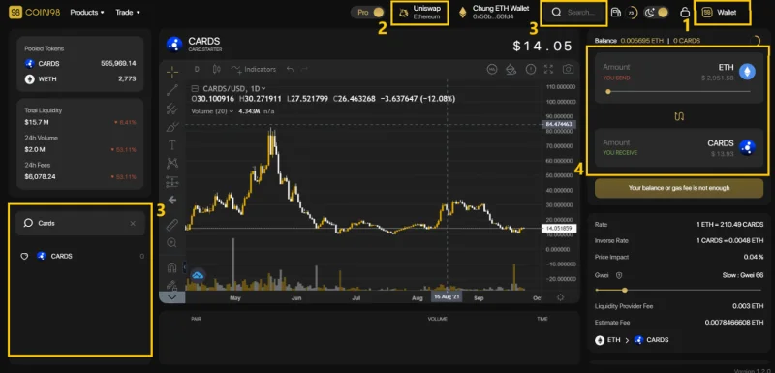The image size is (775, 373).
Task: Click the CARDS token logo in receive box
Action: [747, 147]
